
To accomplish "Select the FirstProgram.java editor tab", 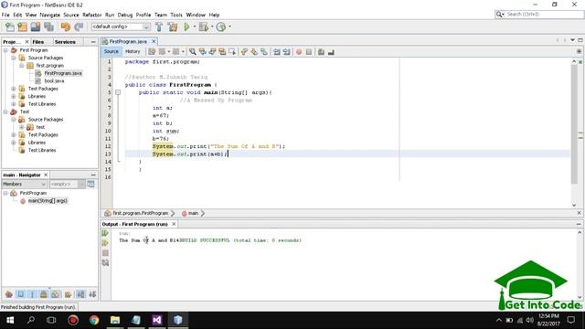I will pos(128,41).
